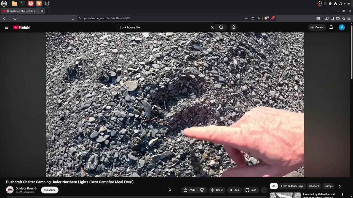Save the video to a playlist
353x198 pixels.
251,190
